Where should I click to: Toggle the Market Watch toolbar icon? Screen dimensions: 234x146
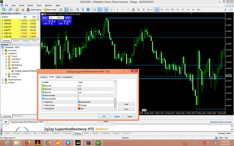(17, 10)
